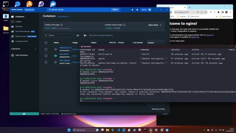Show info for Container CPU usage
Screen dimensions: 236x133
click(x=62, y=25)
